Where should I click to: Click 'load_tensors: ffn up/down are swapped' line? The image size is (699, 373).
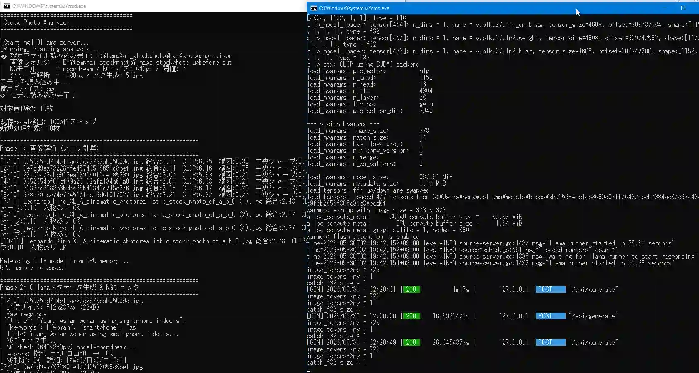point(368,190)
